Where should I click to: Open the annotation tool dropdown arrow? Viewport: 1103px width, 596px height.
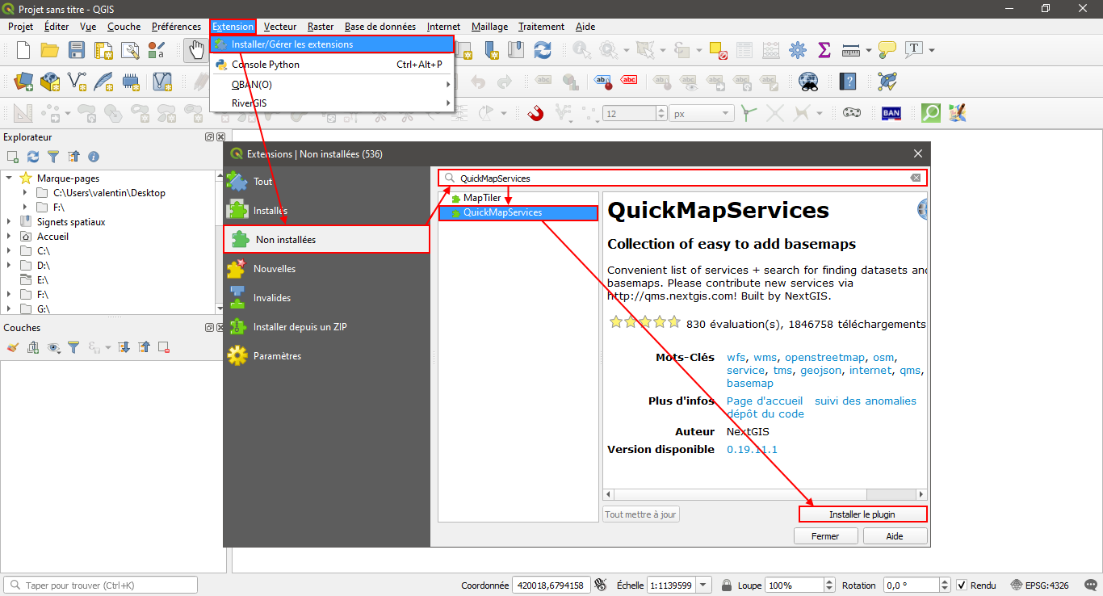[x=932, y=50]
